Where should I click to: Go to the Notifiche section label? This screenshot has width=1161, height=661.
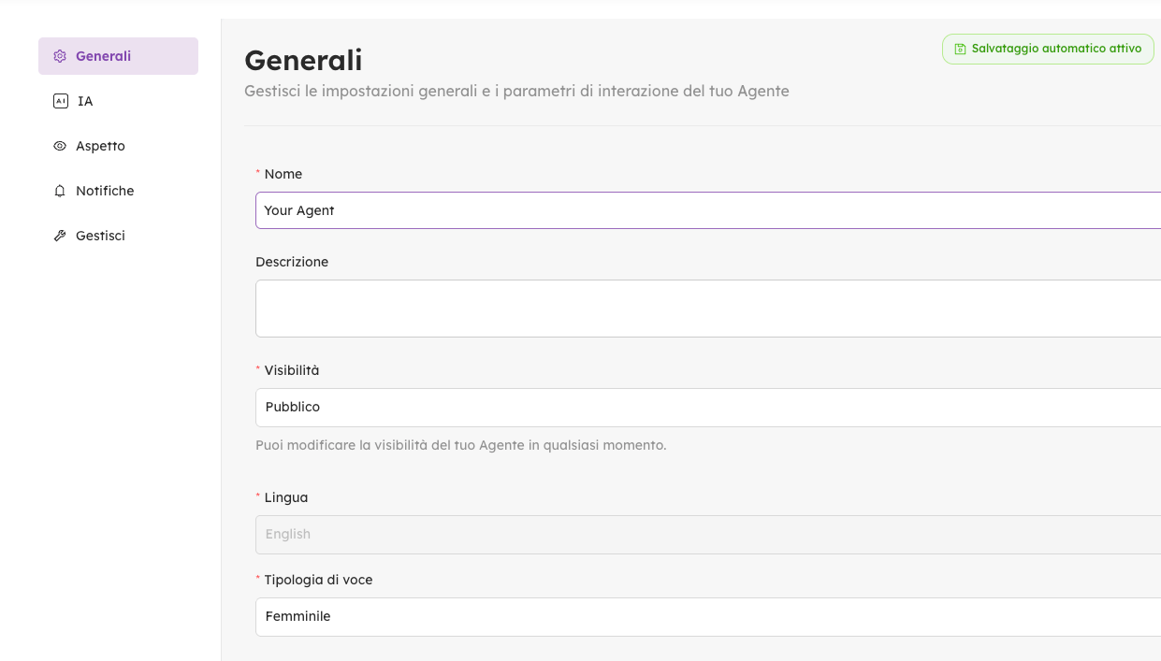tap(105, 191)
